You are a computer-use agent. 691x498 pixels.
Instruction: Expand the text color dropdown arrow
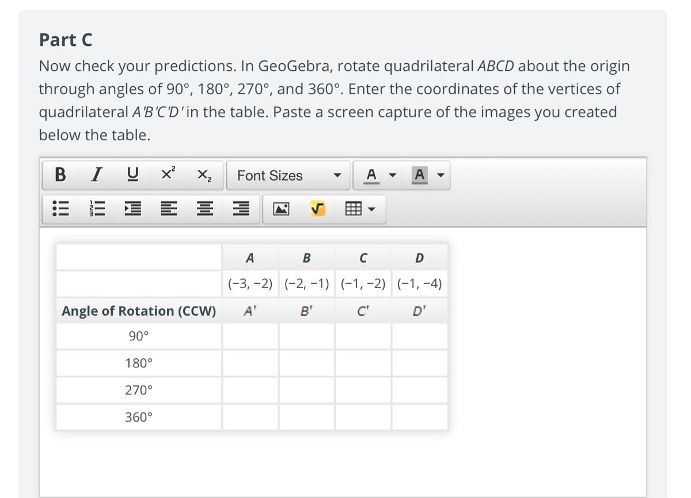393,175
